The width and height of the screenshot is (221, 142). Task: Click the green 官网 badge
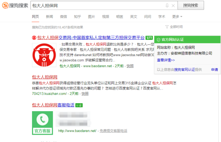pyautogui.click(x=149, y=38)
